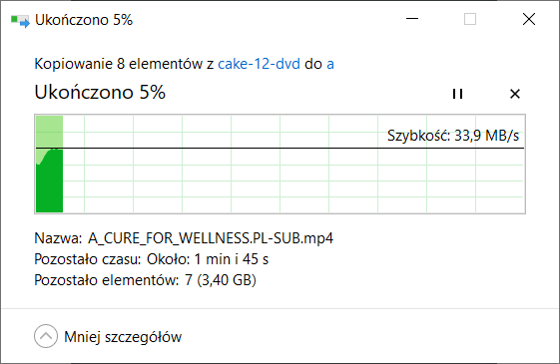Click the black speed line in the graph
This screenshot has width=560, height=364.
pos(280,148)
